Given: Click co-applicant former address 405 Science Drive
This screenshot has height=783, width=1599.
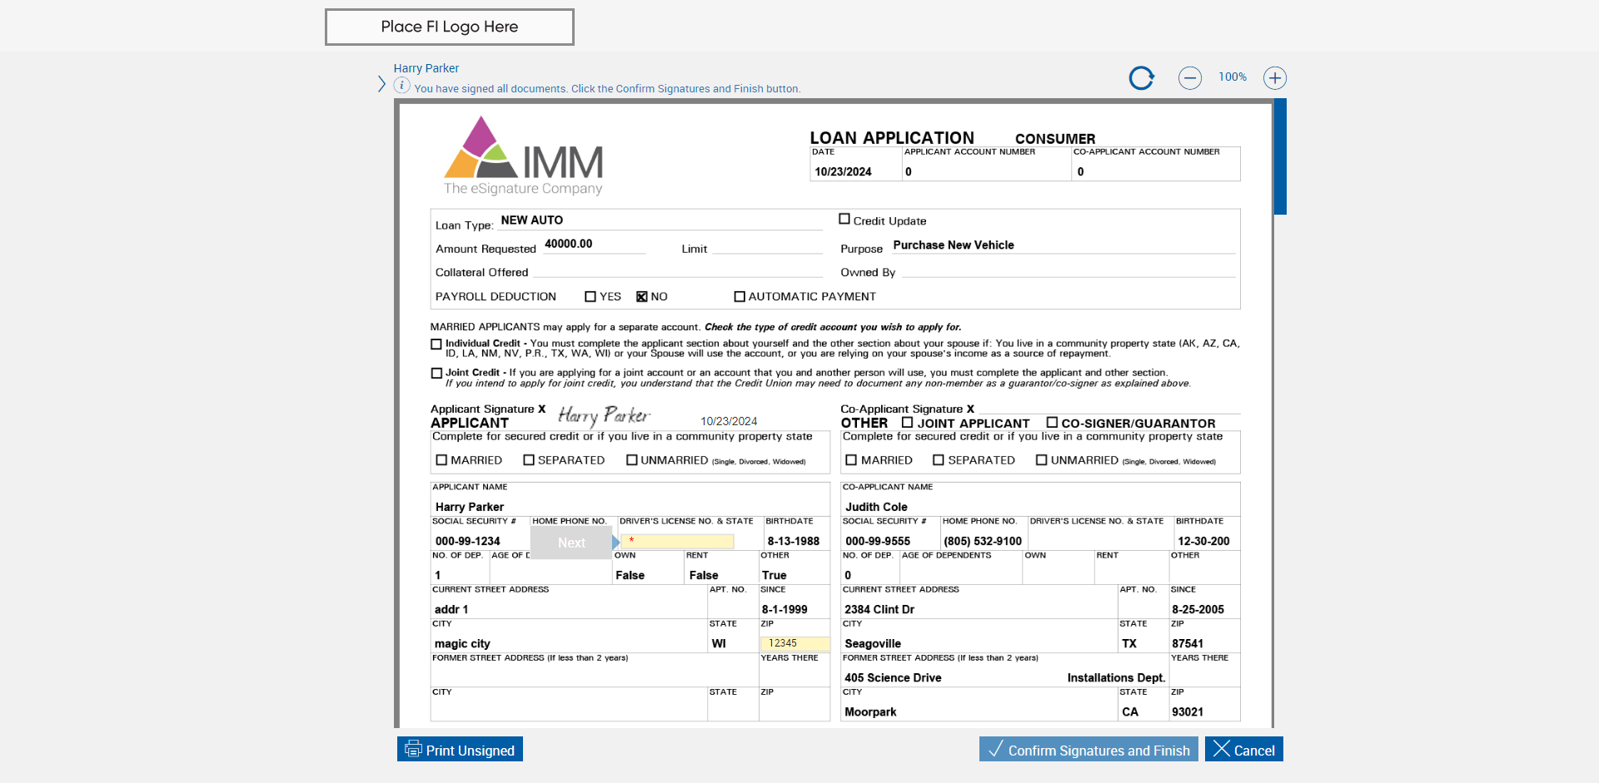Looking at the screenshot, I should [x=893, y=677].
